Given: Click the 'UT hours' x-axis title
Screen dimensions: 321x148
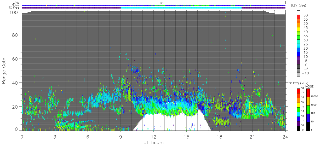Looking at the screenshot, I should [153, 143].
